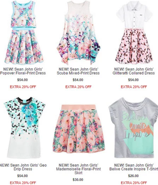The width and height of the screenshot is (158, 185).
Task: Open the Belive Create Inspire T-Shirt image
Action: click(133, 128)
